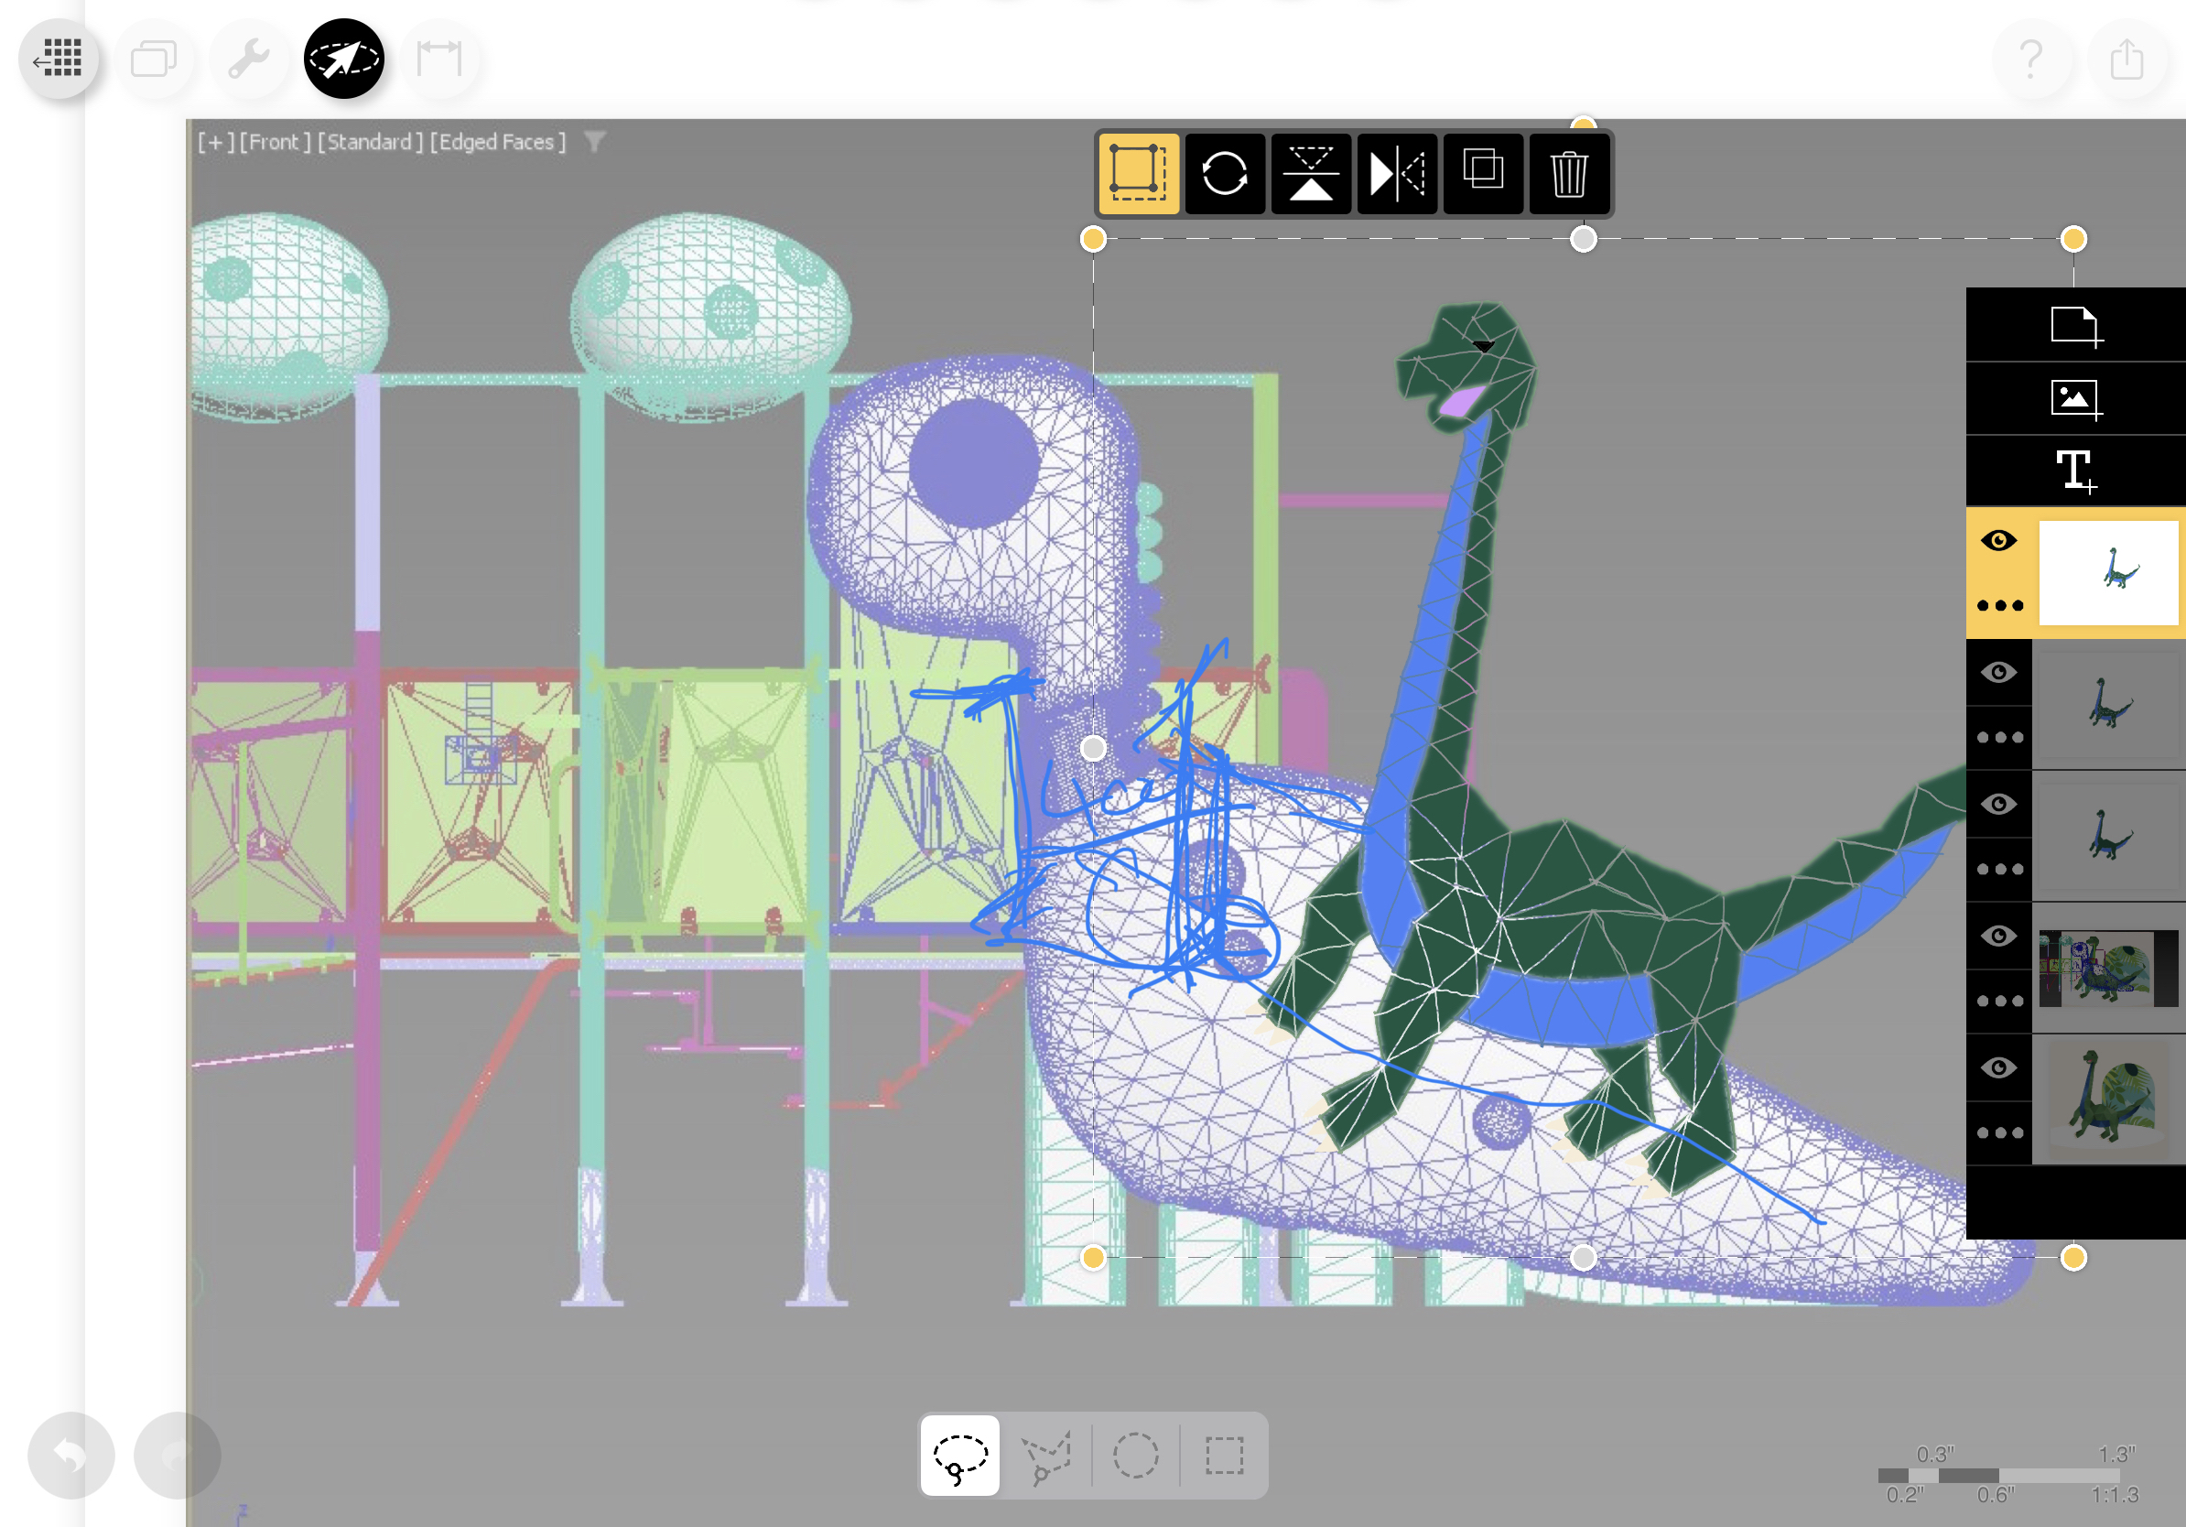The height and width of the screenshot is (1527, 2186).
Task: Add a new text layer
Action: click(2075, 471)
